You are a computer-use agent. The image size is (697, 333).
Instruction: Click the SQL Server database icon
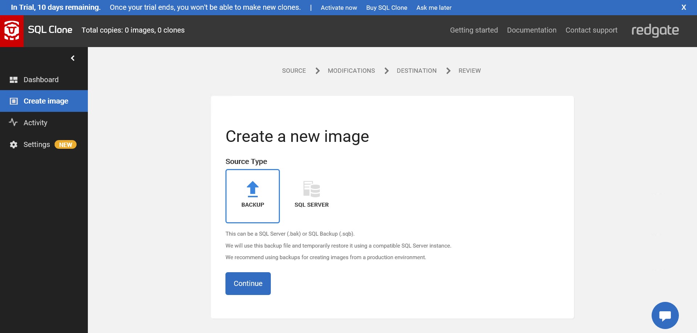(311, 189)
